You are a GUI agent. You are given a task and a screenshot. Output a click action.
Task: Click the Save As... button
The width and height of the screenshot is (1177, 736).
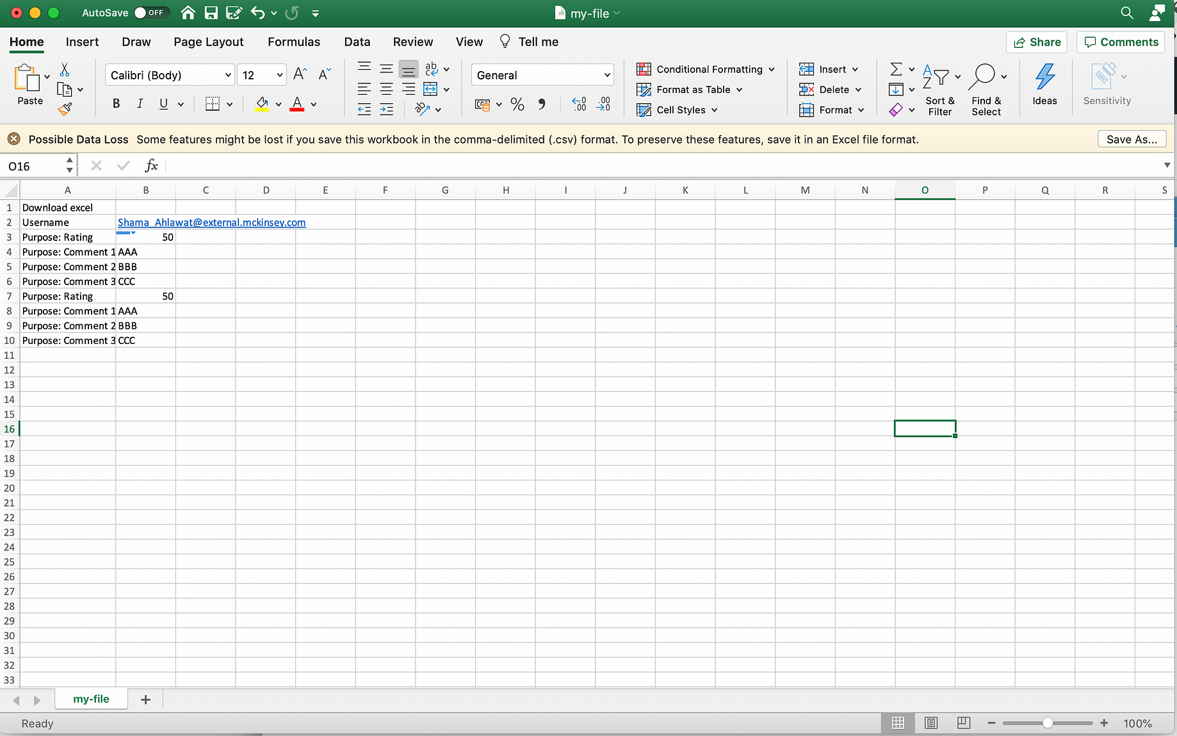tap(1132, 139)
